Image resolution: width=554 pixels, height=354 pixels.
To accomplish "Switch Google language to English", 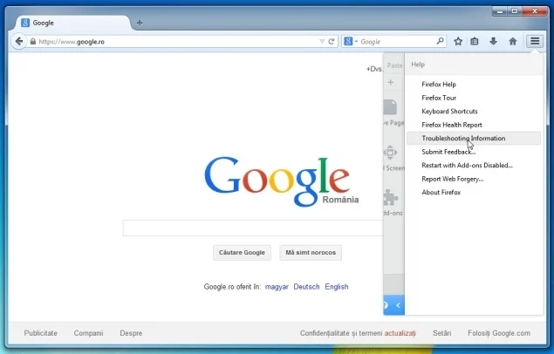I will pos(337,287).
